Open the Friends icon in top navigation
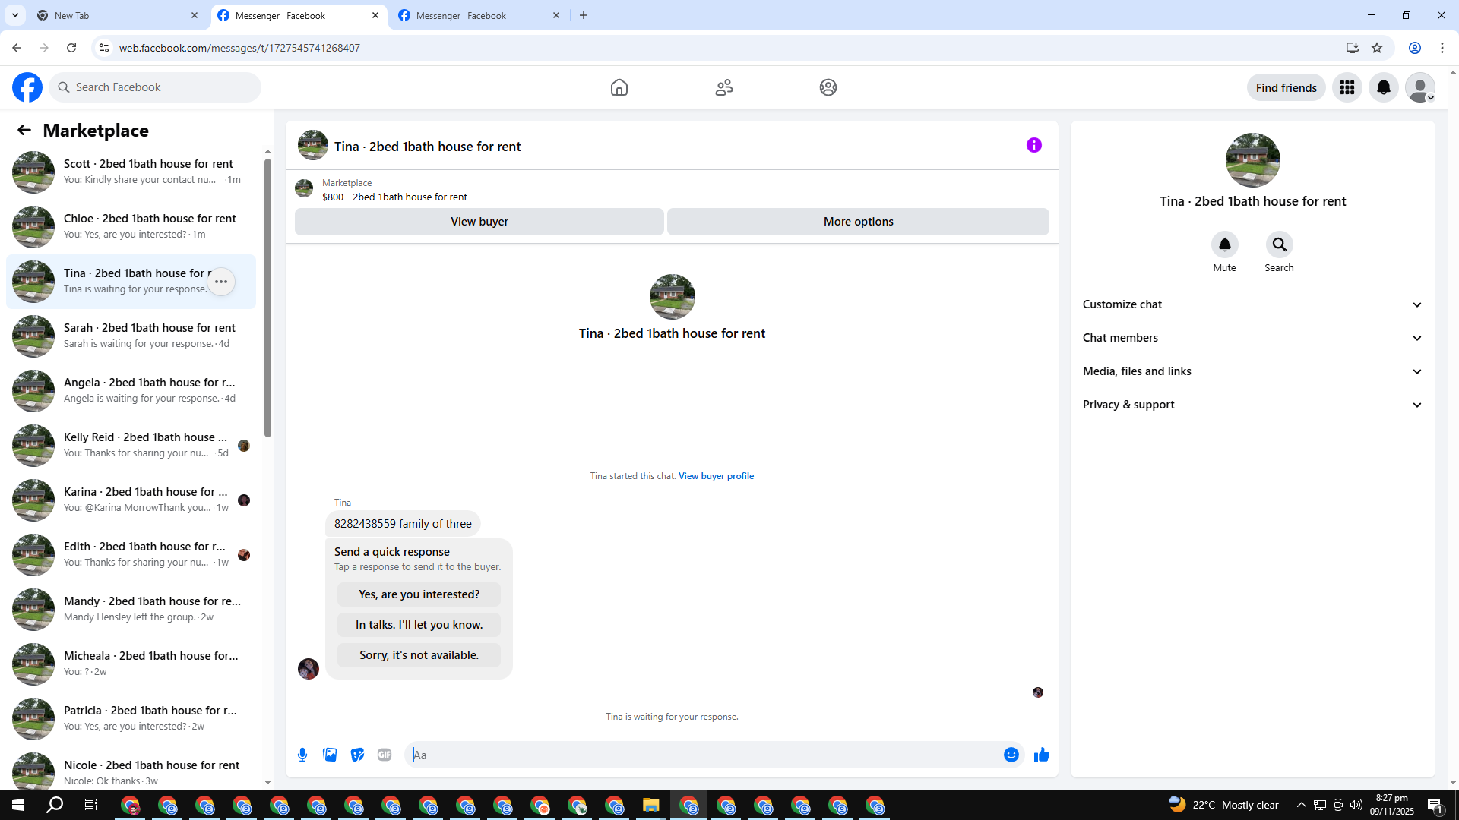Viewport: 1459px width, 820px height. (724, 87)
